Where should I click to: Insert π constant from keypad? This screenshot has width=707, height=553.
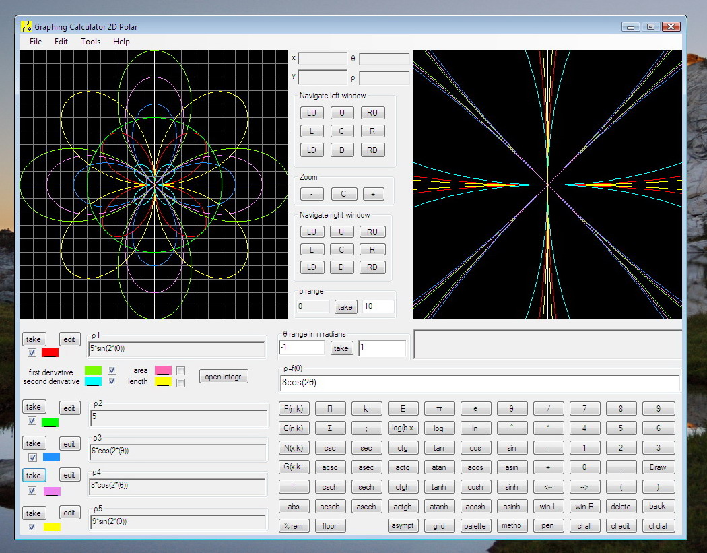[439, 409]
